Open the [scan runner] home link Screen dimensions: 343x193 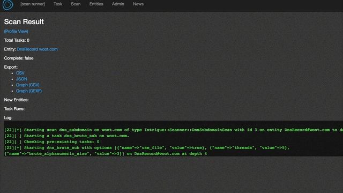click(x=33, y=4)
